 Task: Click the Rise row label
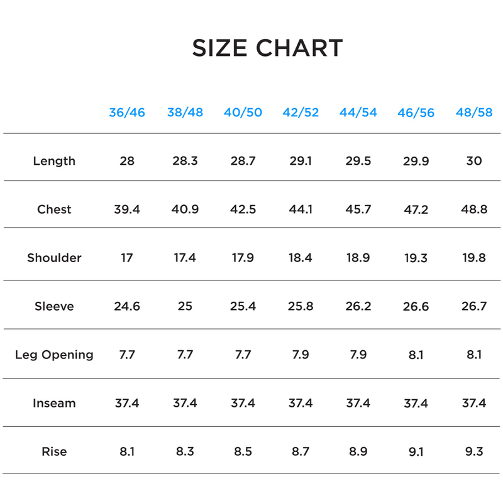coord(54,451)
